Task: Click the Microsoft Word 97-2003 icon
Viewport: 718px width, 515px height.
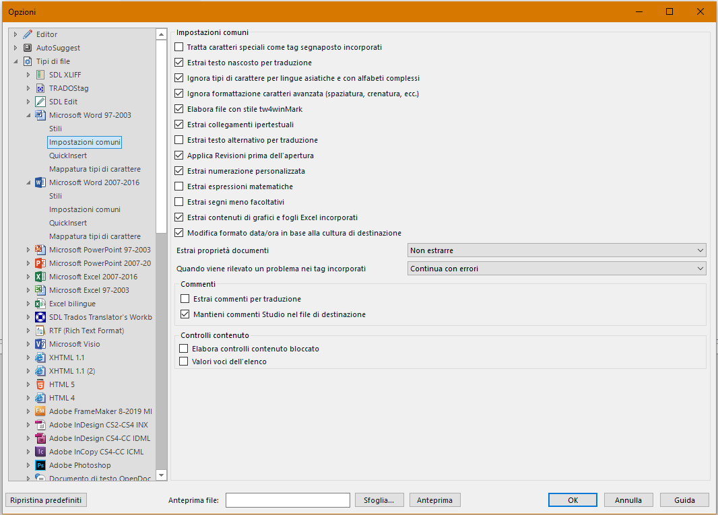Action: click(x=40, y=115)
